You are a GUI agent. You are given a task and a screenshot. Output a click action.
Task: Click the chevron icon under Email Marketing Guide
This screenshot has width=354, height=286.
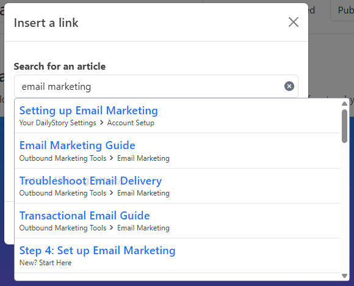click(x=112, y=158)
